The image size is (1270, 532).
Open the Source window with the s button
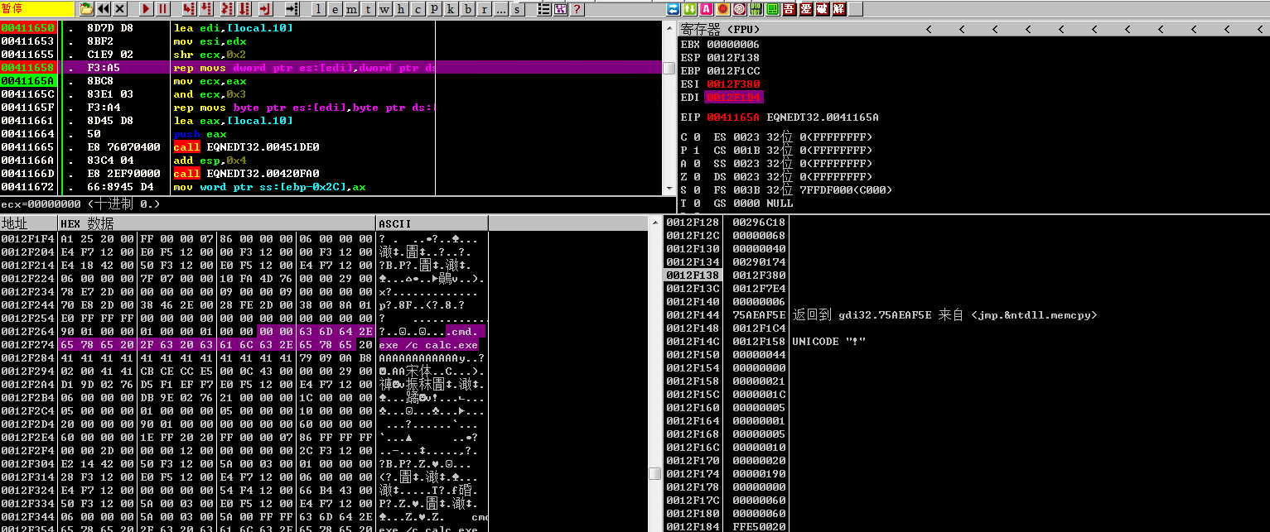tap(517, 9)
